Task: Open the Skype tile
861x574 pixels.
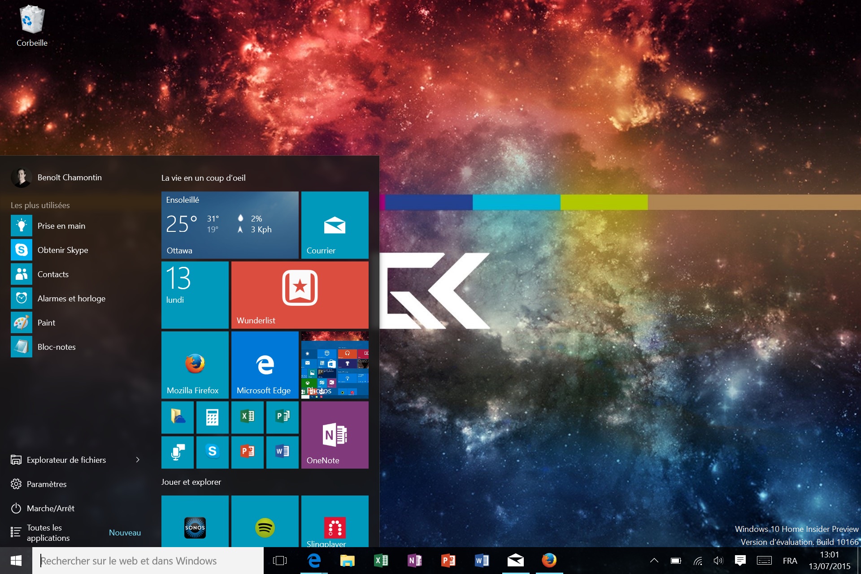Action: pos(212,452)
